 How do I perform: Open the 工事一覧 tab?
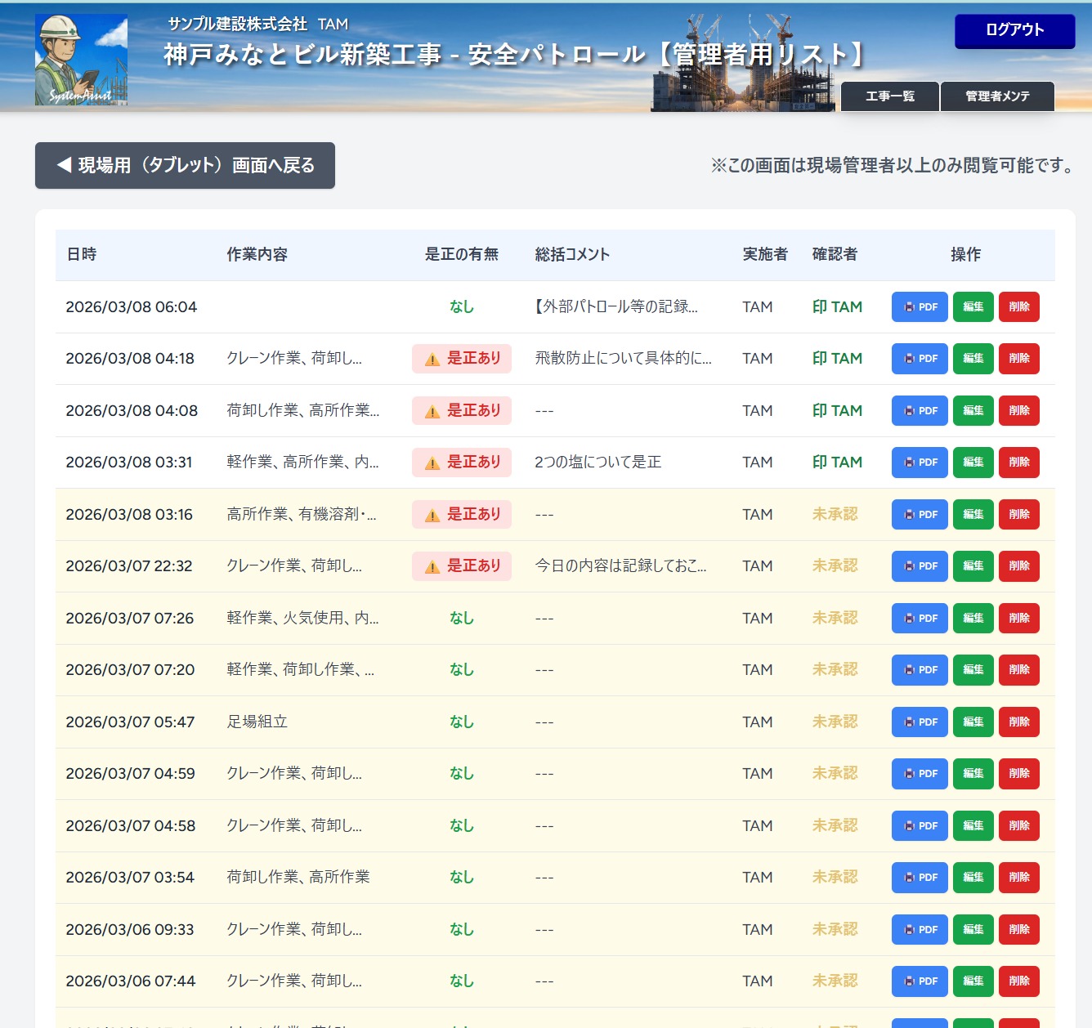pyautogui.click(x=889, y=96)
